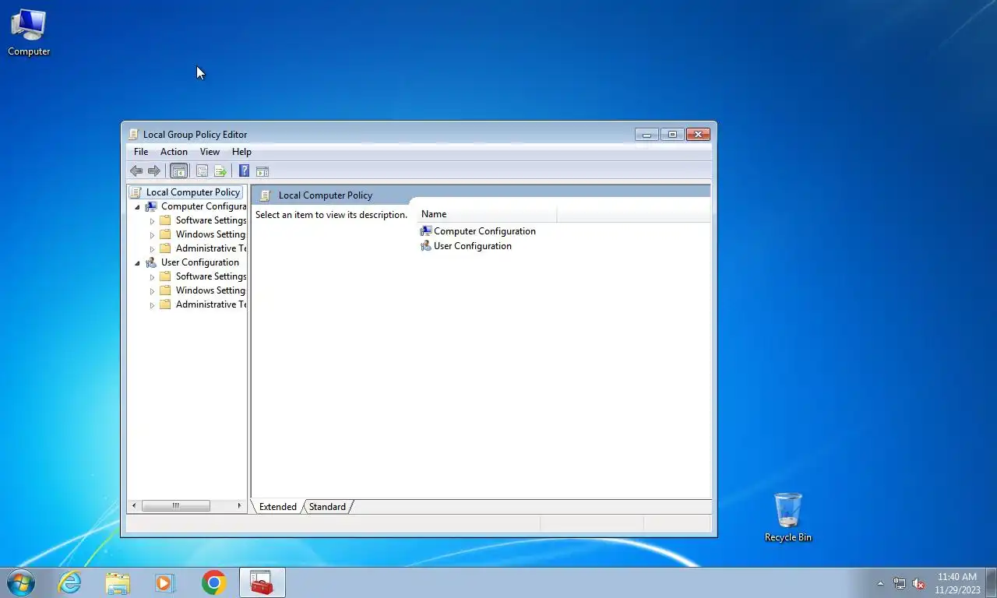Select Windows Settings label under User Configuration
The width and height of the screenshot is (997, 598).
(x=211, y=290)
